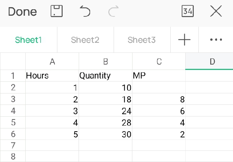Tap the Save floppy disk icon

pos(57,11)
